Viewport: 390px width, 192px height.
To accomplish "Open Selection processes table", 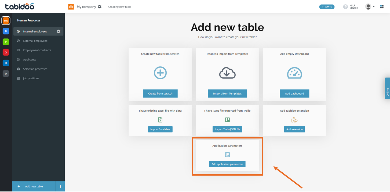I will click(38, 69).
